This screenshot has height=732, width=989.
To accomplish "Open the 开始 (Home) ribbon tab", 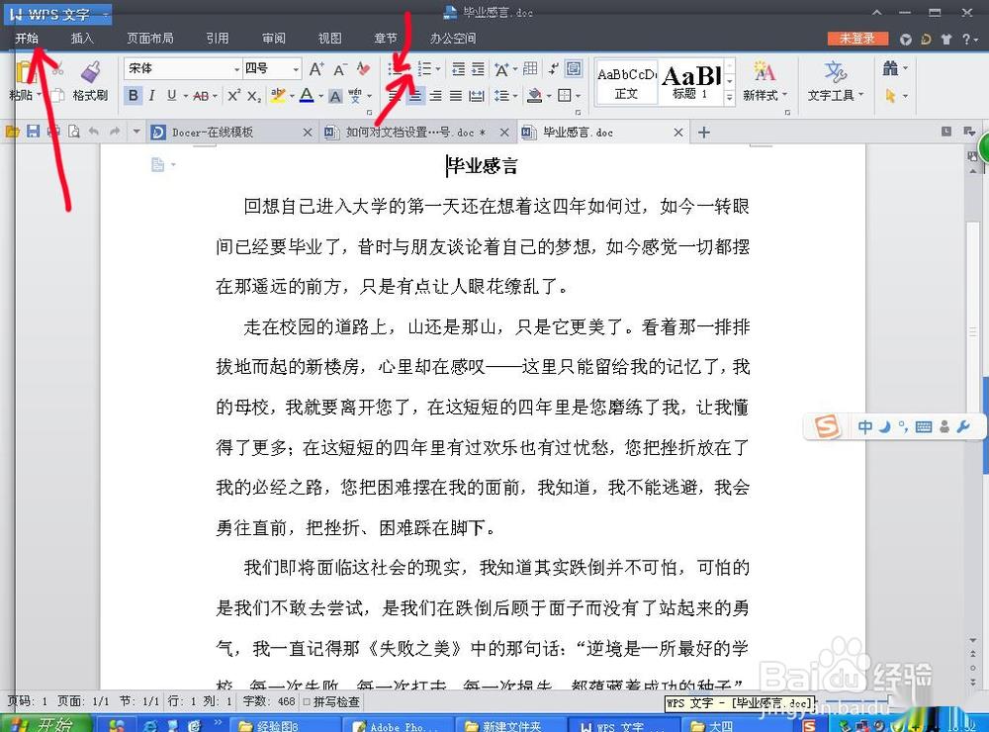I will [x=27, y=39].
